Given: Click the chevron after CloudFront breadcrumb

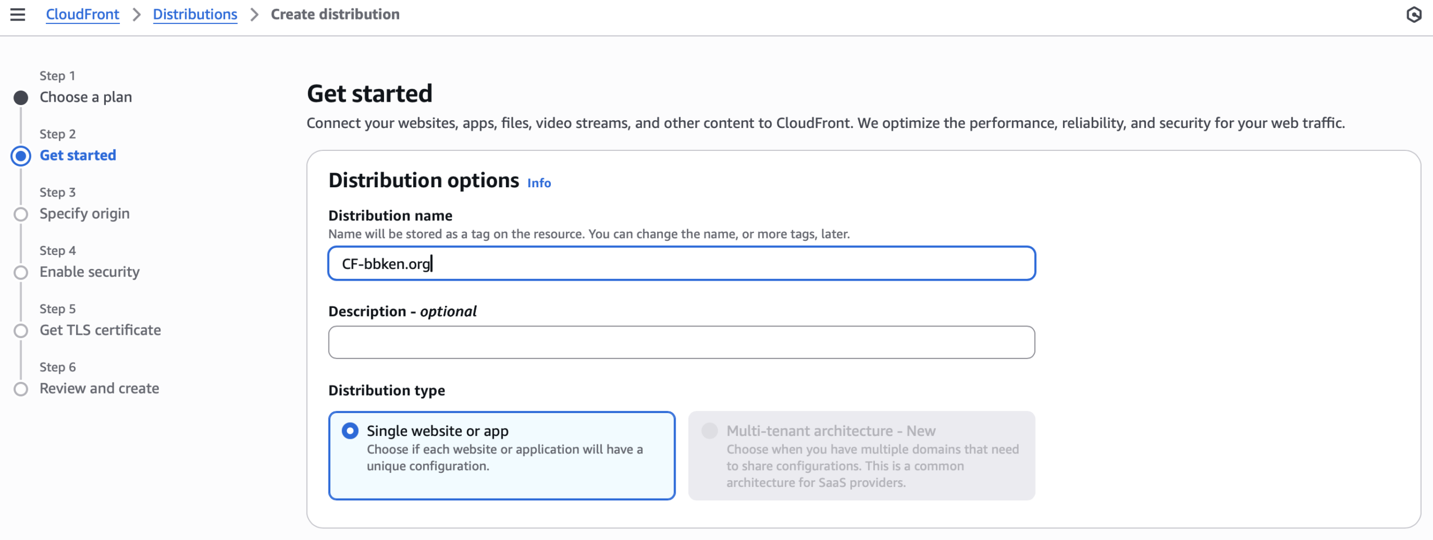Looking at the screenshot, I should pyautogui.click(x=137, y=15).
